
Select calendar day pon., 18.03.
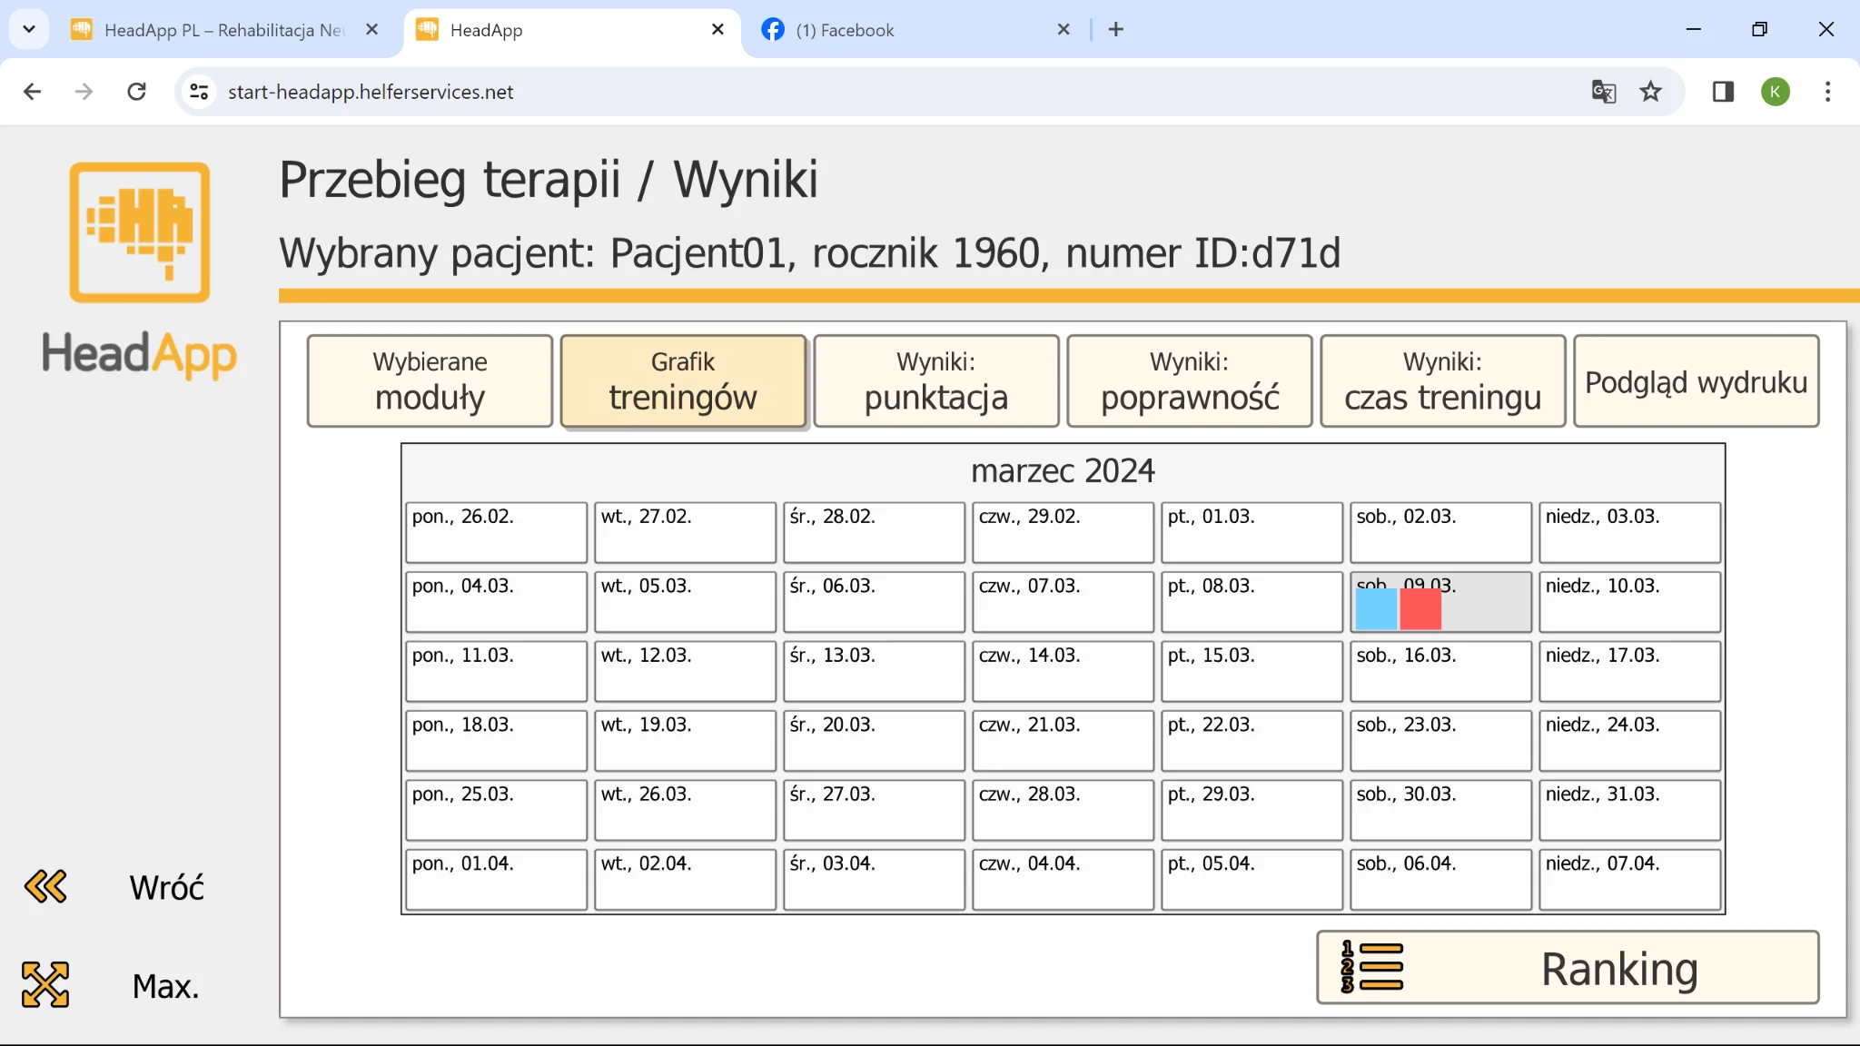[496, 741]
